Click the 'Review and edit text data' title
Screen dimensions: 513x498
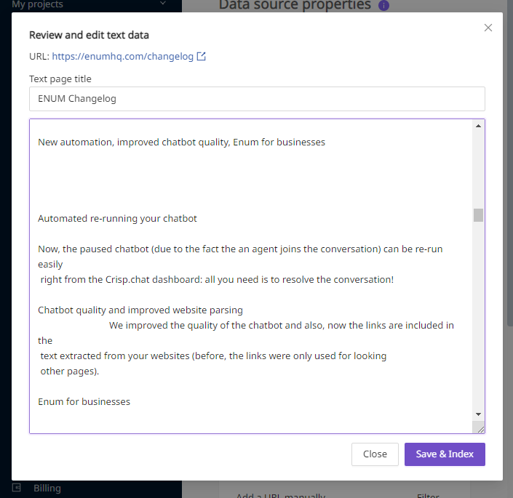coord(89,35)
